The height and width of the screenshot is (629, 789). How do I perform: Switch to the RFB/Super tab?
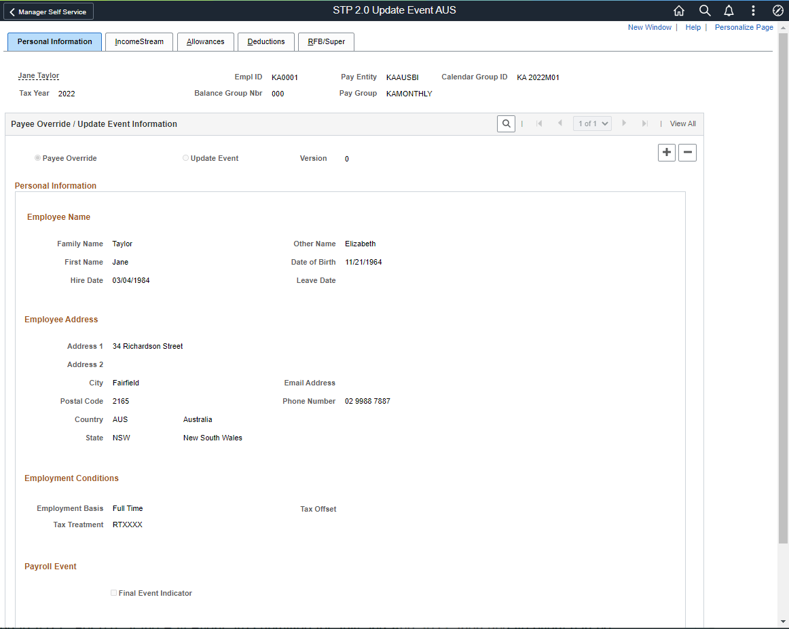326,42
